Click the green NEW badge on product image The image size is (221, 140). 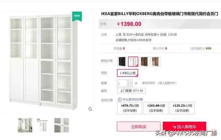point(77,16)
